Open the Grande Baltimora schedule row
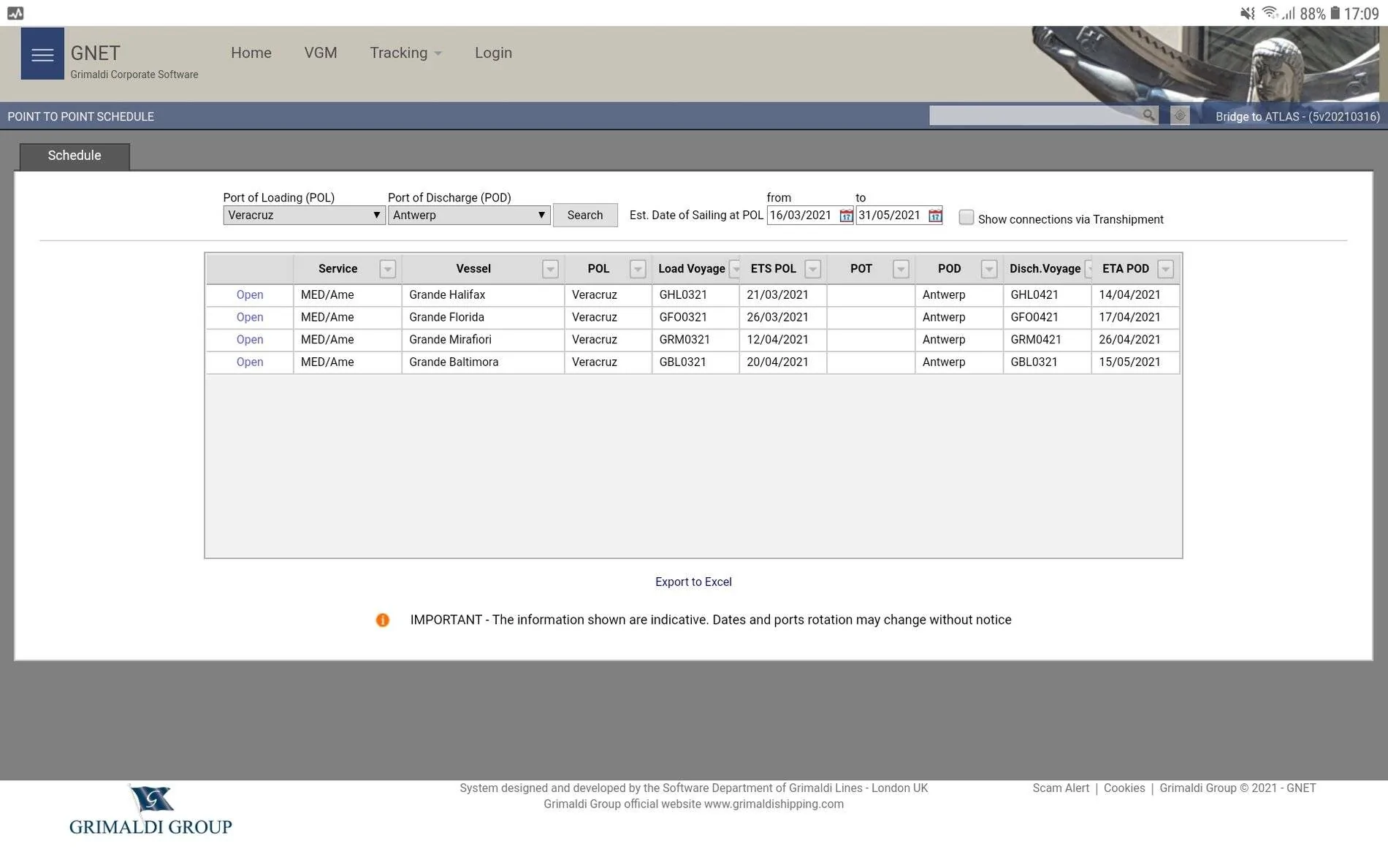 click(250, 362)
